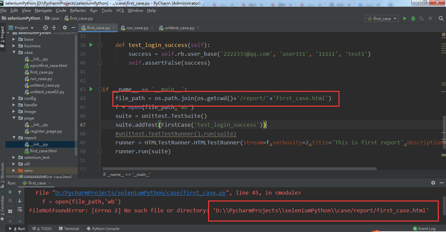Start debugging with the green bug icon

coord(413,19)
